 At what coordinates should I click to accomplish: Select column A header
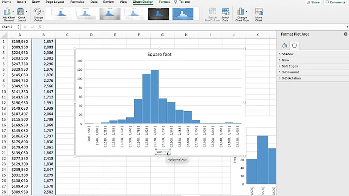click(19, 35)
